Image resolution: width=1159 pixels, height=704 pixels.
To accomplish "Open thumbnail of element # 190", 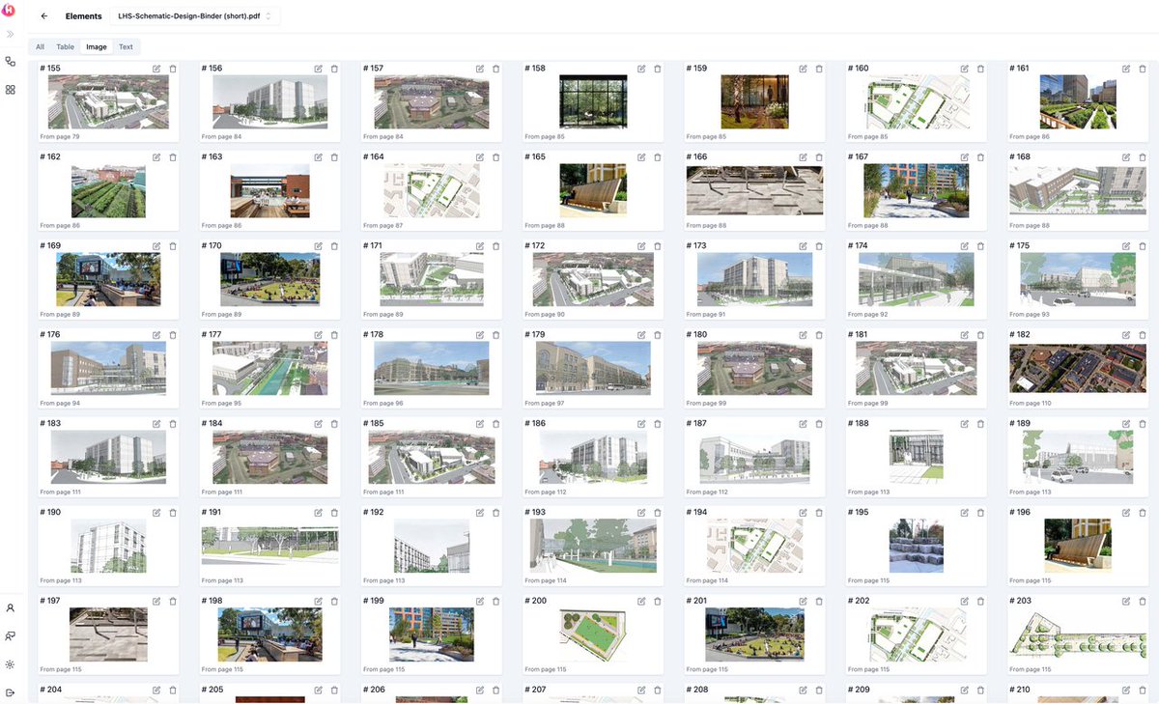I will pos(108,547).
